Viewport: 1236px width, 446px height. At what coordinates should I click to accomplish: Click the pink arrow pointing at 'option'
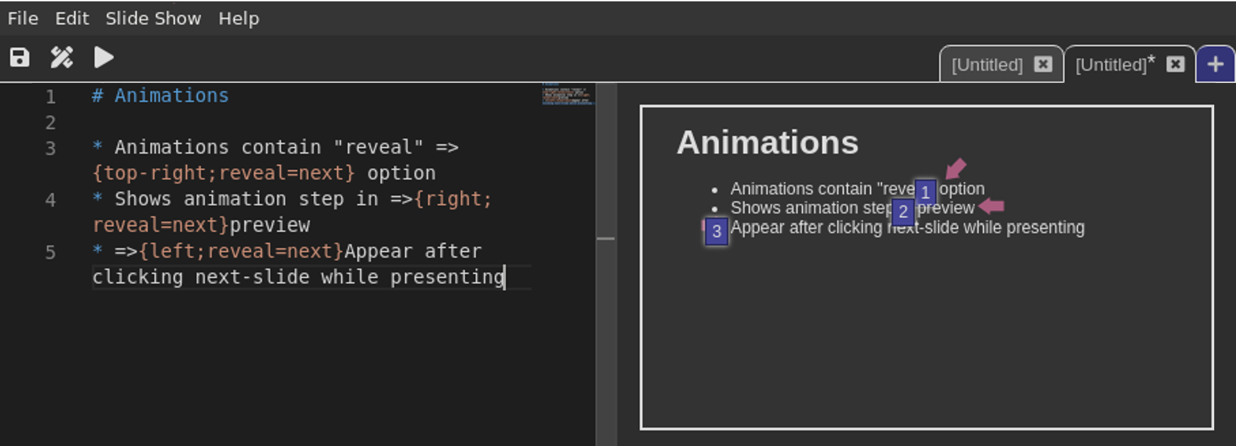pyautogui.click(x=956, y=168)
